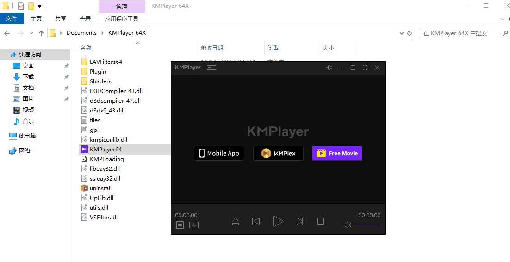Go back in Explorer navigation
510x262 pixels.
pyautogui.click(x=7, y=33)
